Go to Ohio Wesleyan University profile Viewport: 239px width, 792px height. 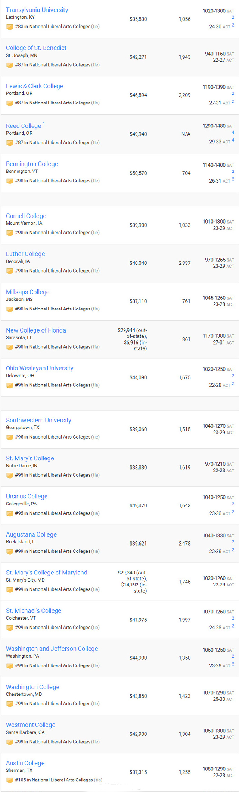coord(40,368)
